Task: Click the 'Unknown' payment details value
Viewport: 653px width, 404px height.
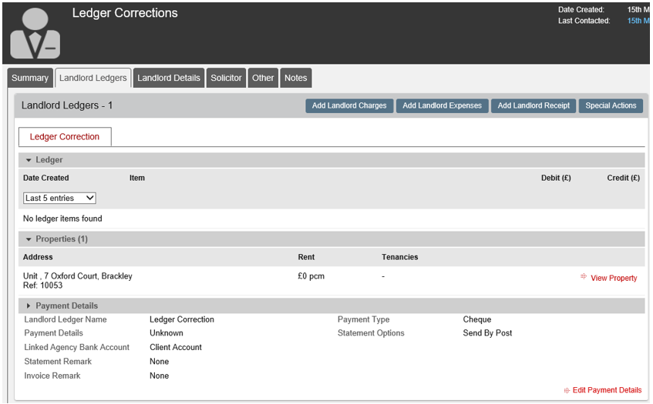Action: tap(167, 333)
